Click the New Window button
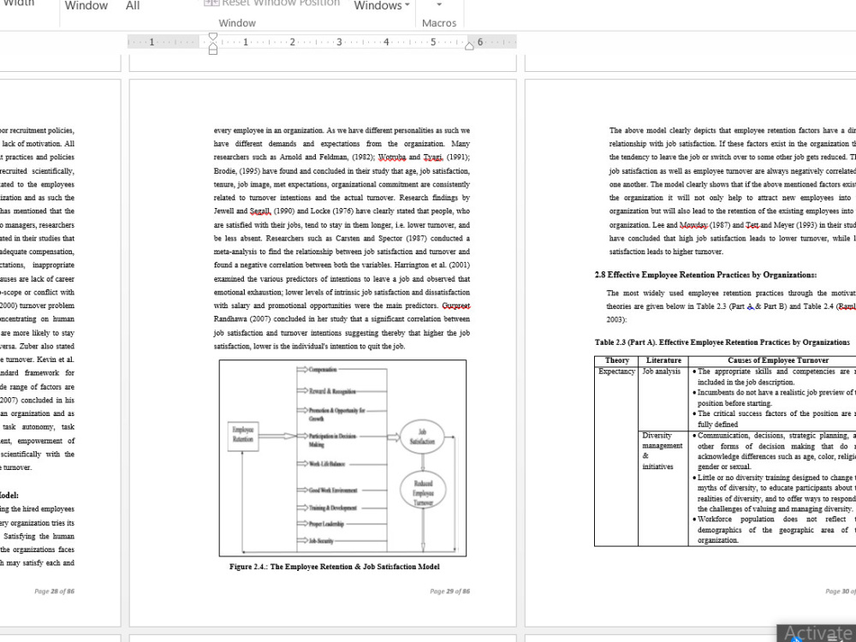 coord(86,5)
